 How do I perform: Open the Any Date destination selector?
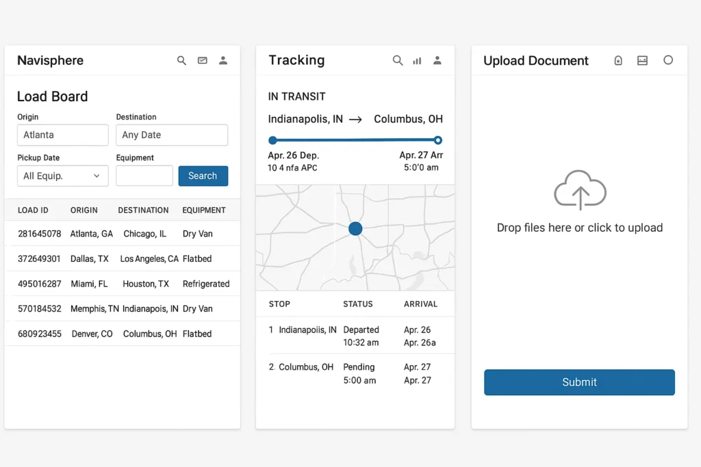(172, 135)
